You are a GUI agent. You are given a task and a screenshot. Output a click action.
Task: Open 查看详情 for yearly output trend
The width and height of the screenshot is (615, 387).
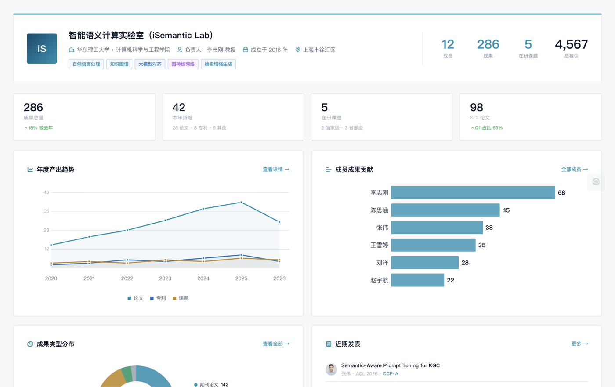[x=276, y=170]
